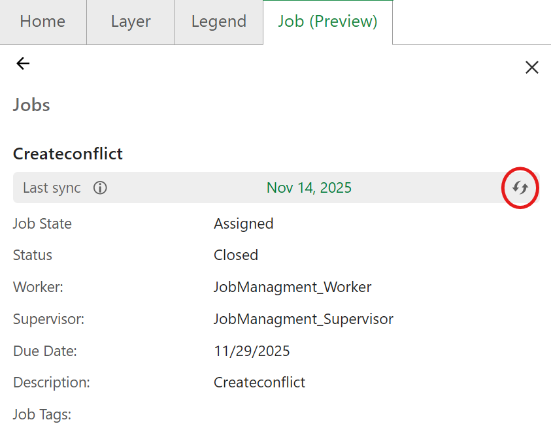Click the left-pointing navigation arrow

click(x=23, y=63)
